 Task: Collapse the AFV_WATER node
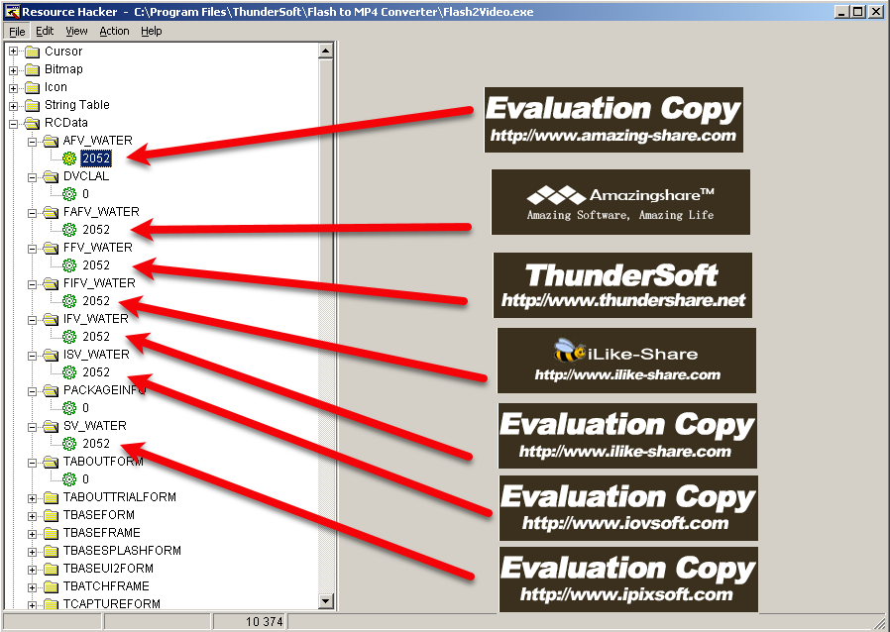point(33,142)
